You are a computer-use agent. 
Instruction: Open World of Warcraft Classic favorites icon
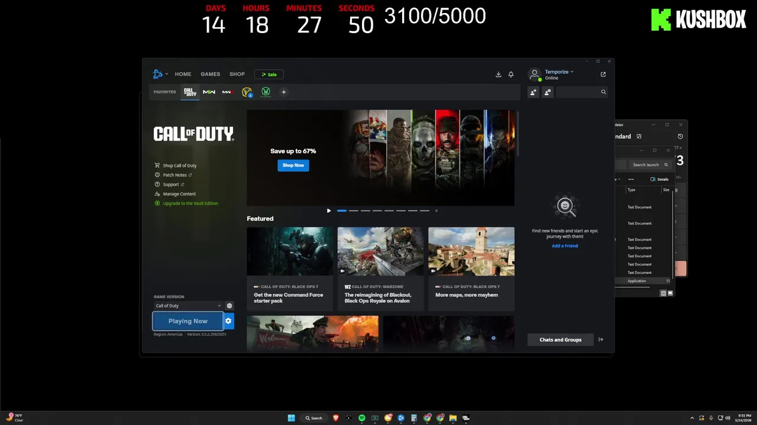[x=266, y=92]
